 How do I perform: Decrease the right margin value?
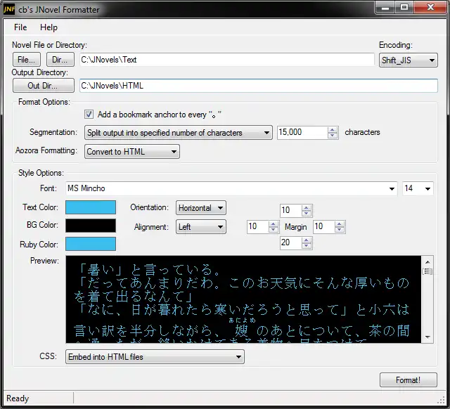point(340,230)
